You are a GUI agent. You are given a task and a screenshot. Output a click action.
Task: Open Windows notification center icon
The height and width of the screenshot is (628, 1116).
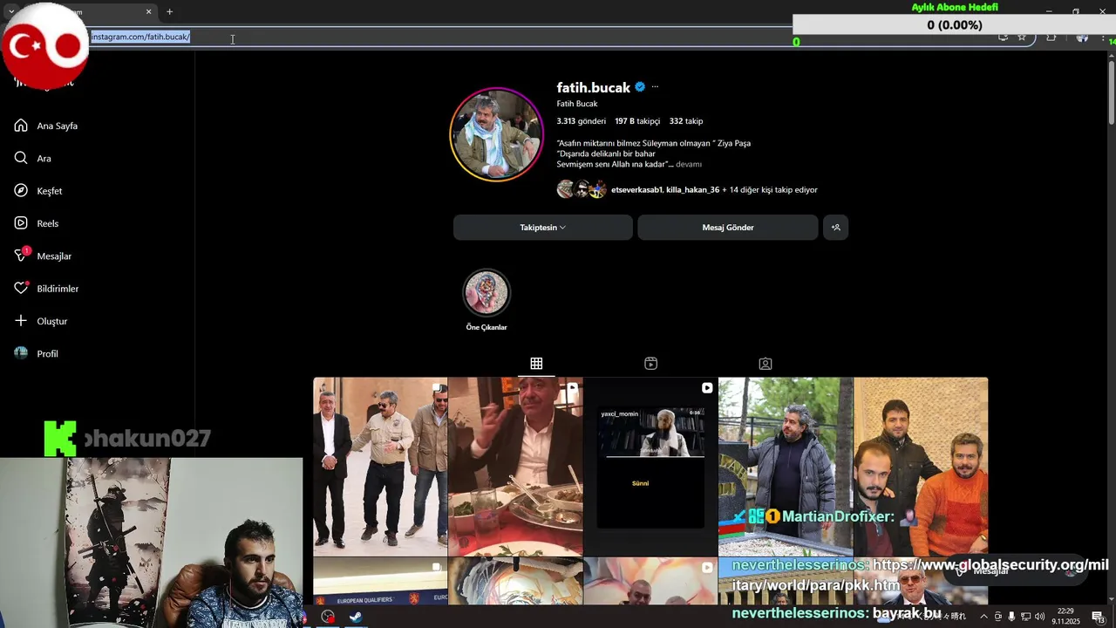tap(1098, 617)
